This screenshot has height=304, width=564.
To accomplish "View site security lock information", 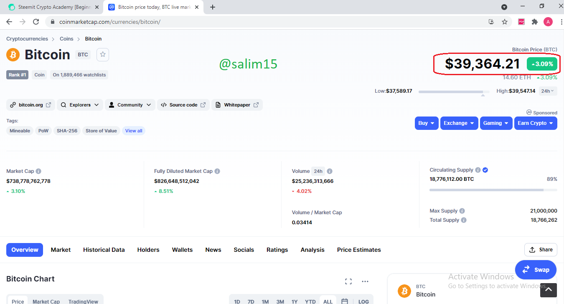I will point(53,22).
